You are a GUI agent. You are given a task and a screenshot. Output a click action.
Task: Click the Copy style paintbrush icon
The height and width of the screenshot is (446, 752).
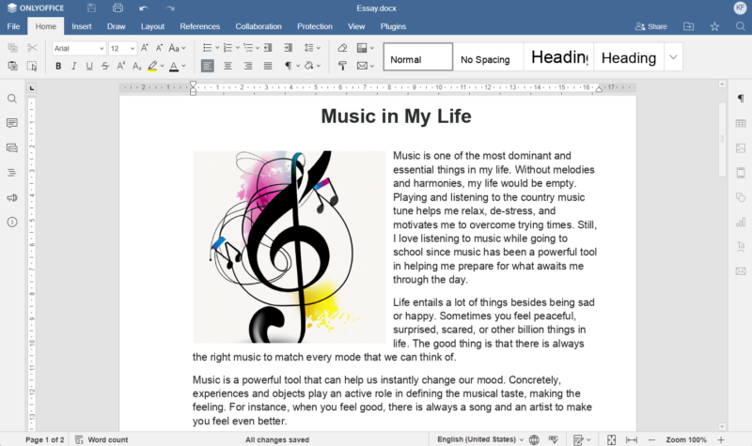click(342, 66)
